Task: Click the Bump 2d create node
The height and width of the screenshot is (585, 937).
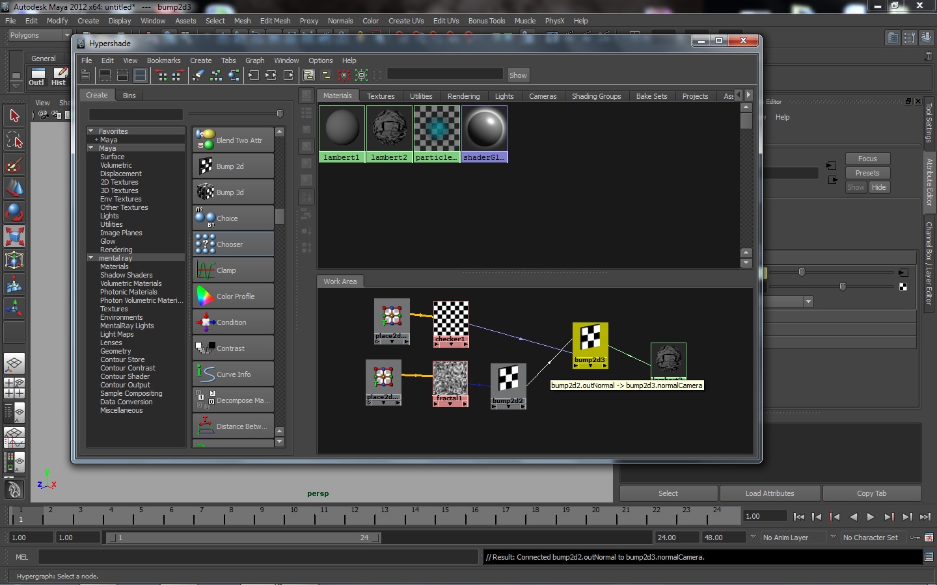Action: [x=233, y=166]
